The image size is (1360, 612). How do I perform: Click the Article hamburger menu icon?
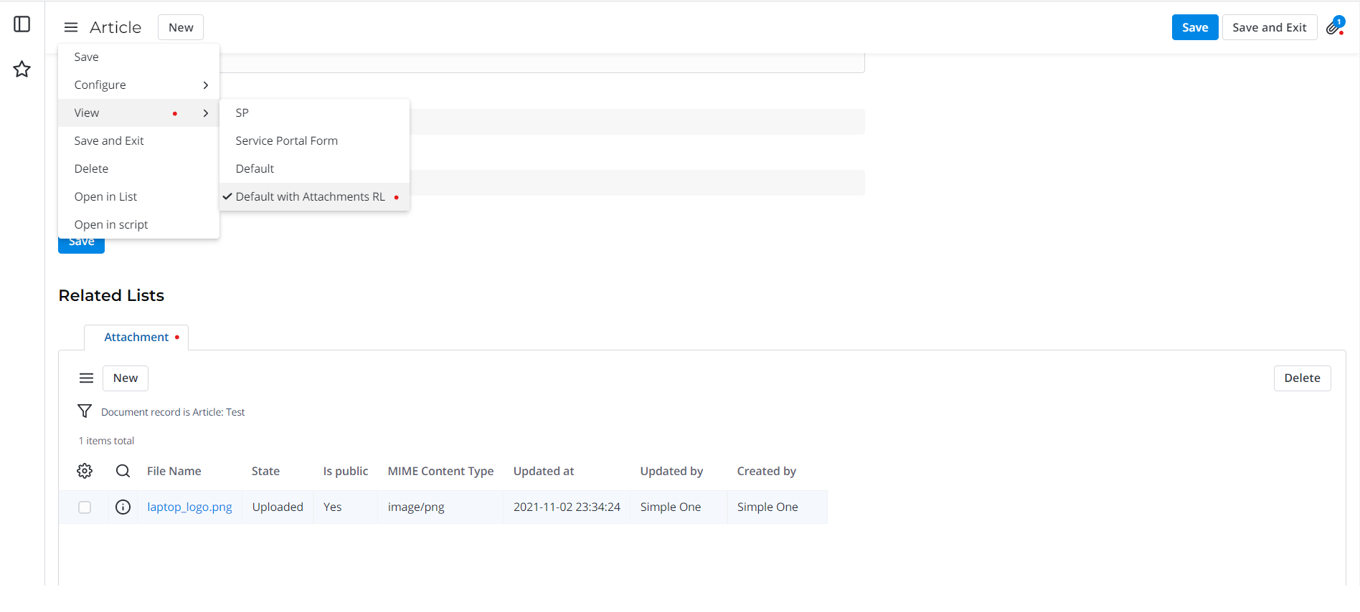(71, 28)
